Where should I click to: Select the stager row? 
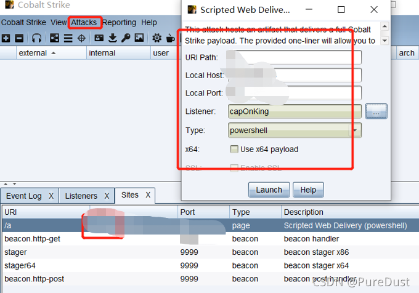pyautogui.click(x=211, y=252)
